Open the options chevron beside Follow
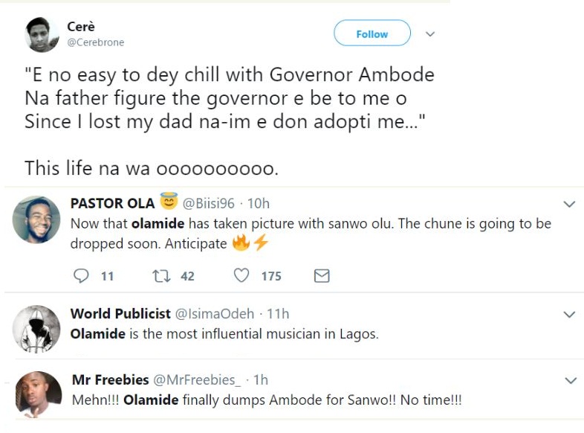 pos(429,34)
